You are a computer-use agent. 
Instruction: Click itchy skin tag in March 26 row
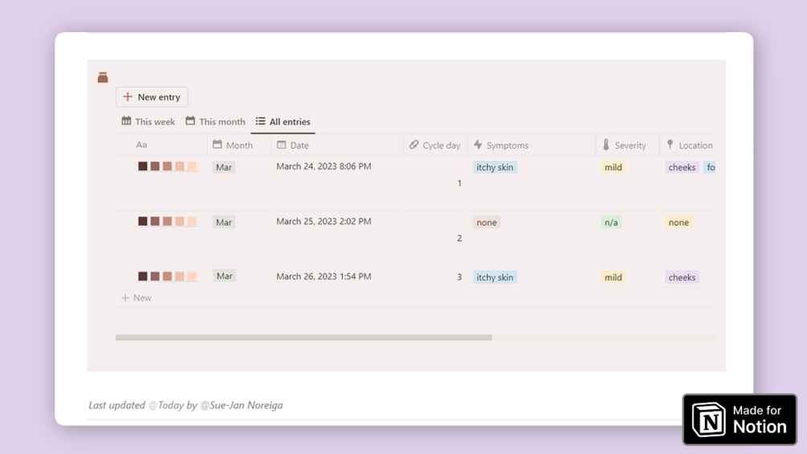(495, 277)
